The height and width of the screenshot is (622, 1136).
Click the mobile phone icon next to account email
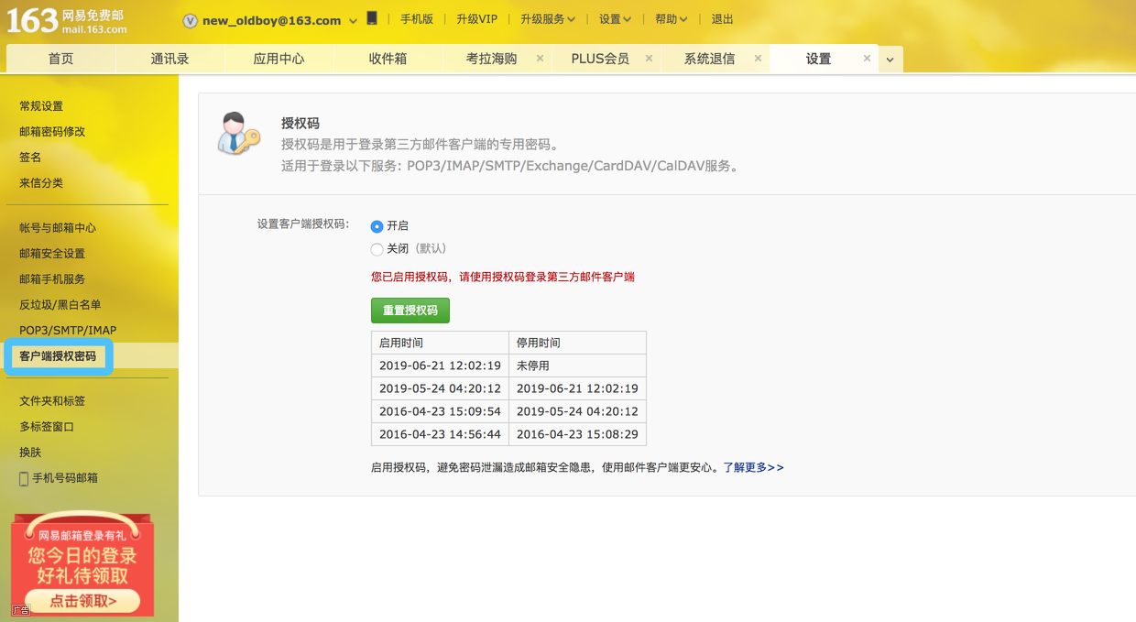click(370, 18)
